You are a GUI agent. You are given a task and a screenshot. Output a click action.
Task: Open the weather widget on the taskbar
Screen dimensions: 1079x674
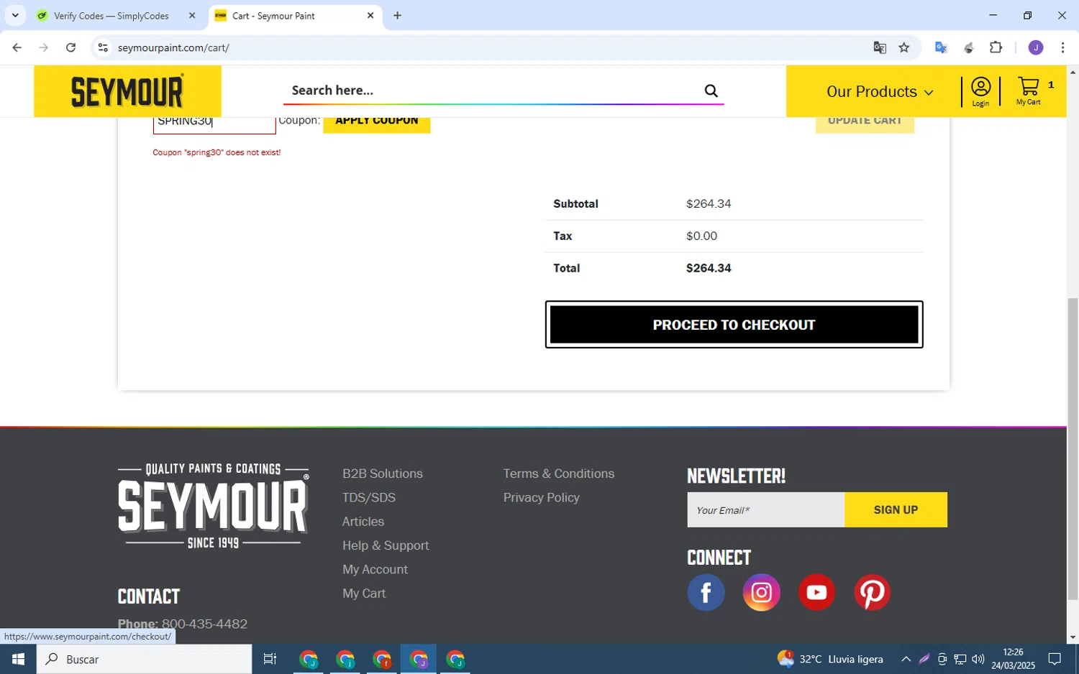coord(830,659)
